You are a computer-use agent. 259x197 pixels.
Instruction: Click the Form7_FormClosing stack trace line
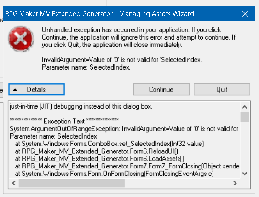pyautogui.click(x=127, y=166)
